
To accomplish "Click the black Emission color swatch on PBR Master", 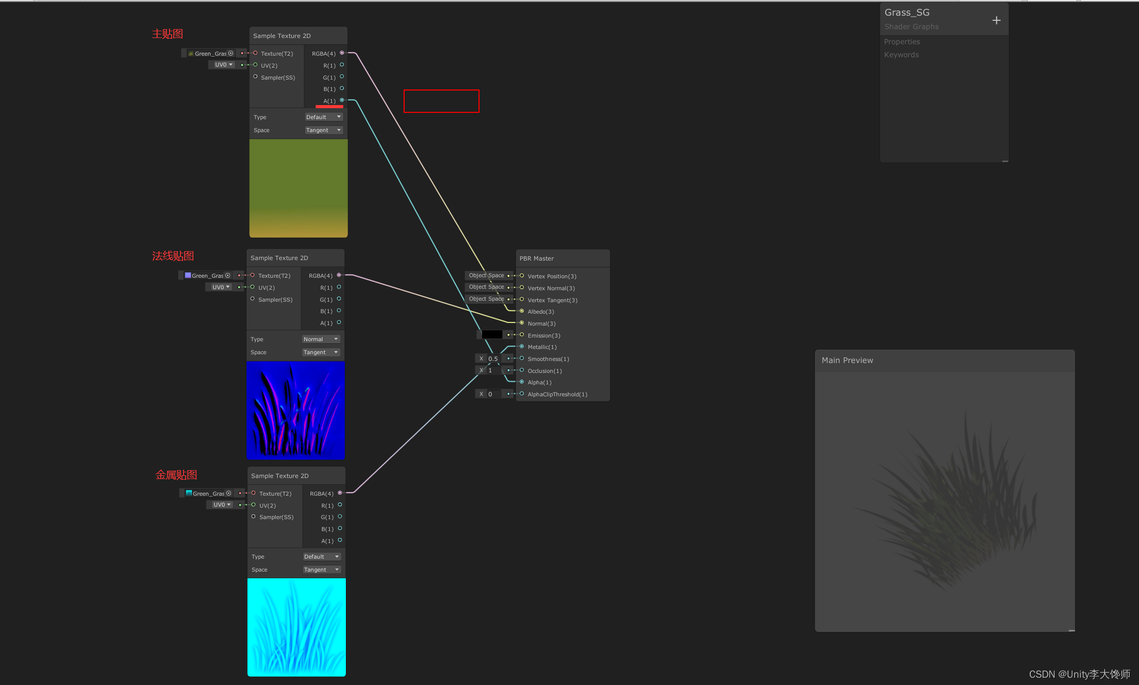I will pos(489,334).
